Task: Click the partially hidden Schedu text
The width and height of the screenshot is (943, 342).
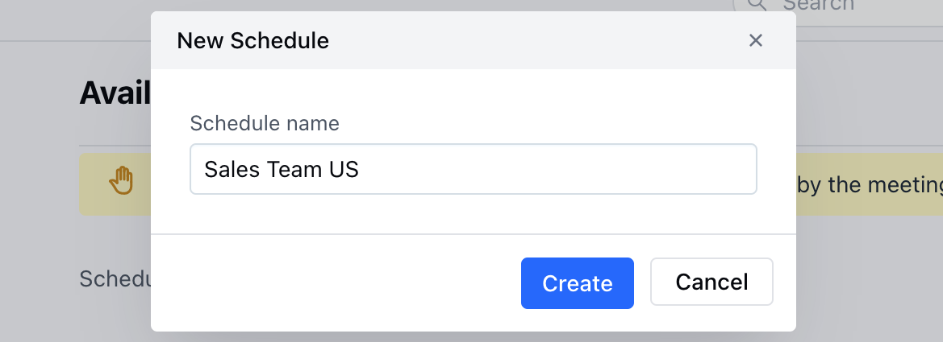Action: pyautogui.click(x=115, y=278)
